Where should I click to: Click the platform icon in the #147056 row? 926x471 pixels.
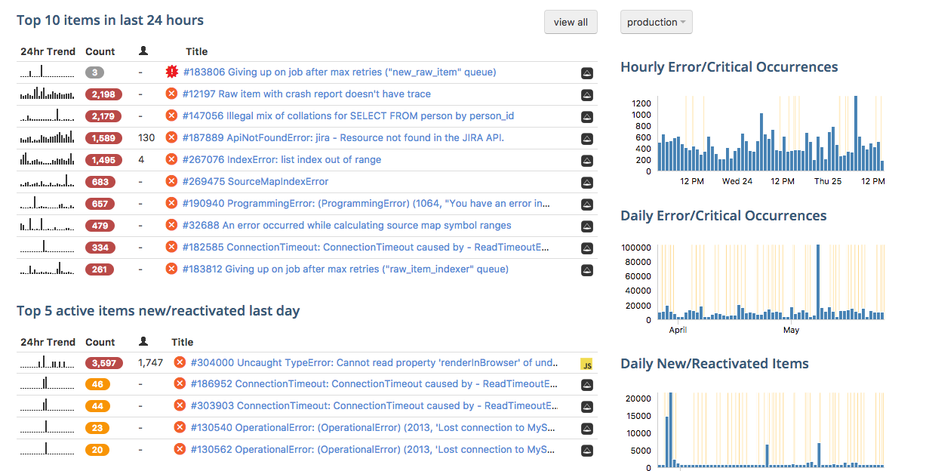pyautogui.click(x=587, y=117)
